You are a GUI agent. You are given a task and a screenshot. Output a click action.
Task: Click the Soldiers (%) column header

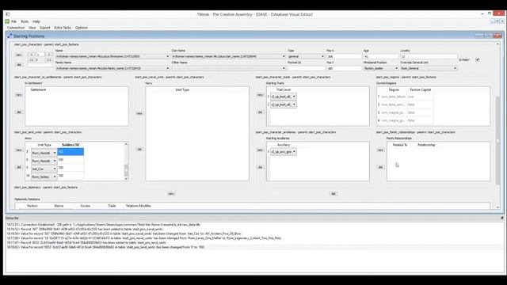tap(71, 145)
